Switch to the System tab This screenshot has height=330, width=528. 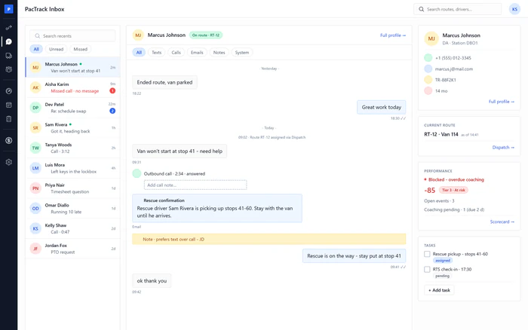click(x=242, y=53)
